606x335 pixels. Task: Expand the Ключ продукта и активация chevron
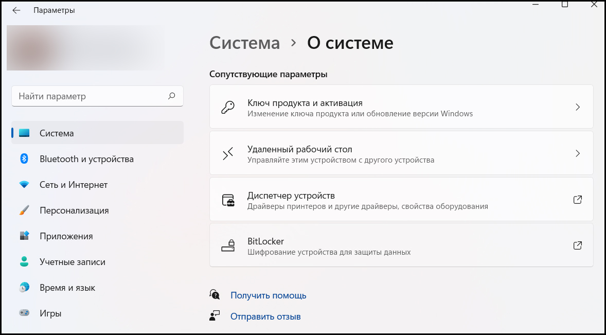click(x=578, y=107)
